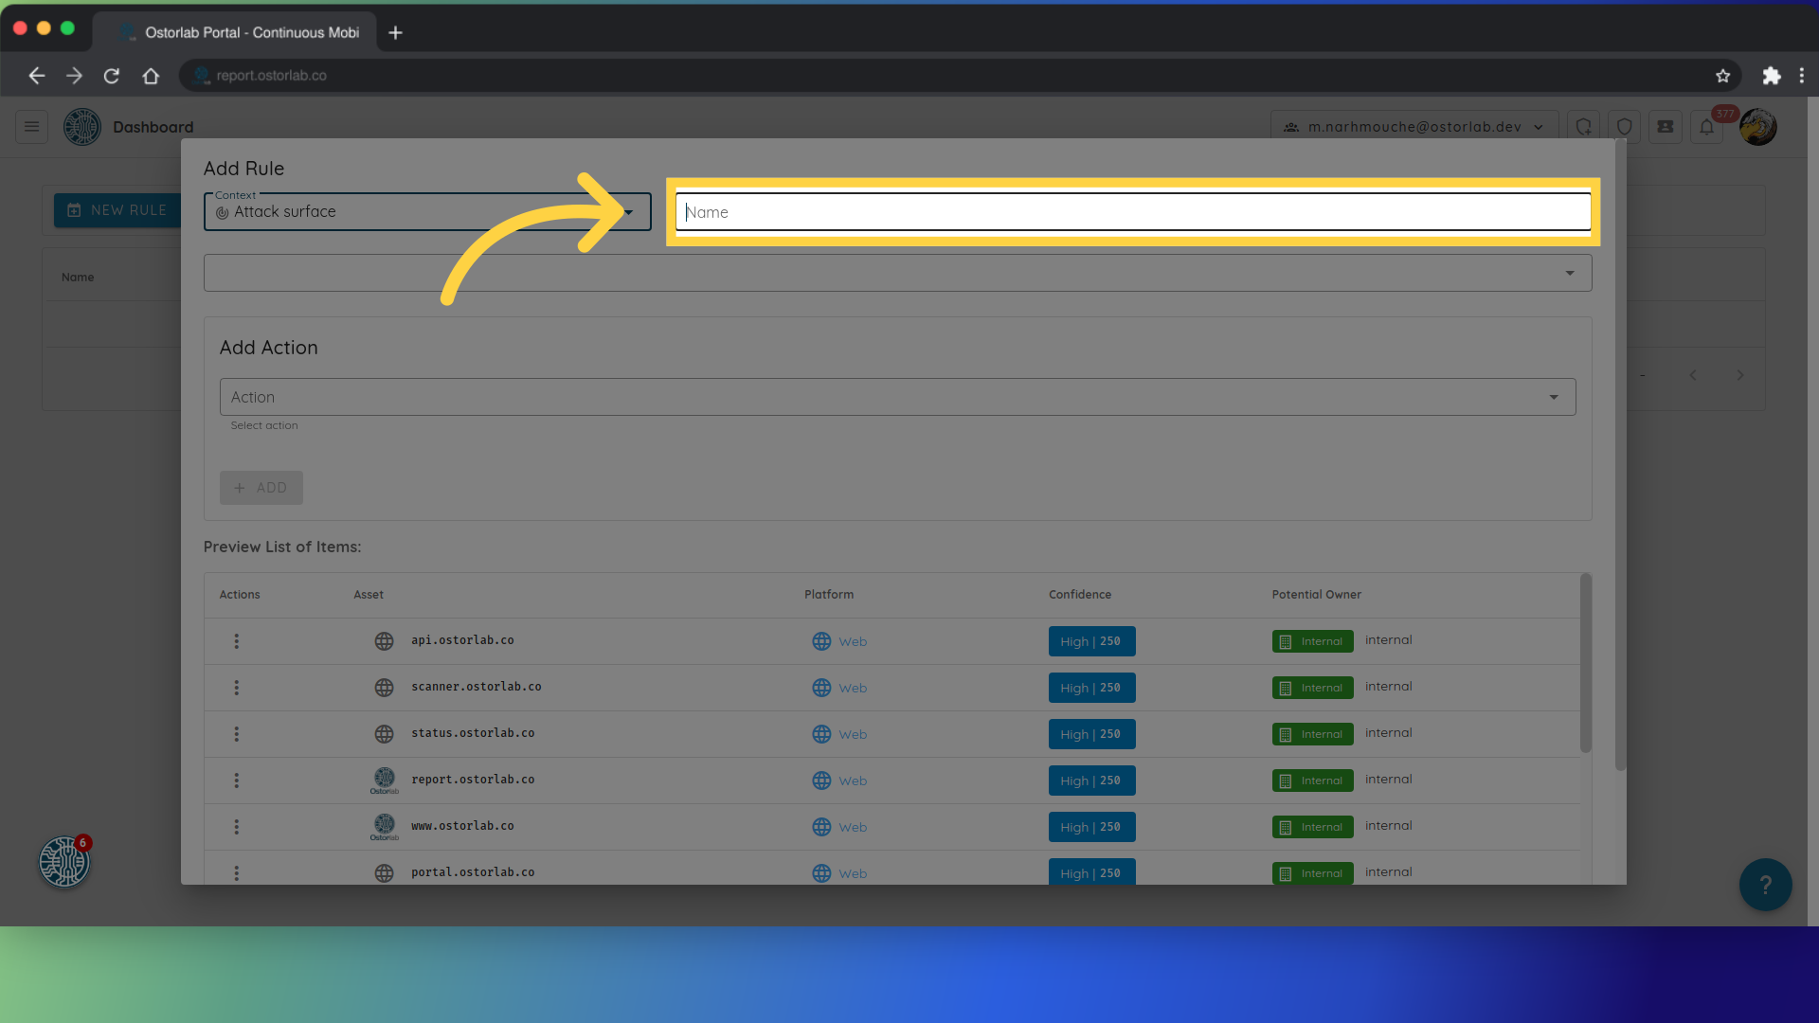Click the help question mark button

tap(1764, 885)
